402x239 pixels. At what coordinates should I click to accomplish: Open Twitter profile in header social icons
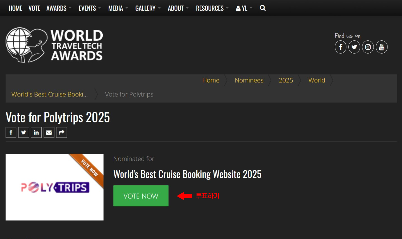pyautogui.click(x=354, y=47)
